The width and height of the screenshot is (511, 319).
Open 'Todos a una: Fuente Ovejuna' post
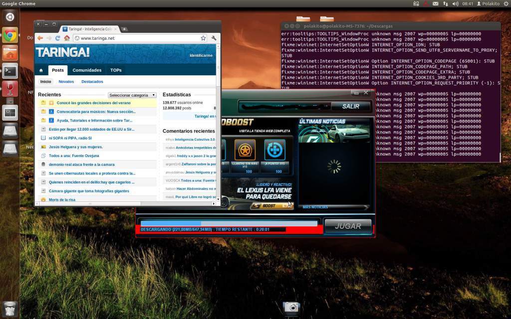74,156
